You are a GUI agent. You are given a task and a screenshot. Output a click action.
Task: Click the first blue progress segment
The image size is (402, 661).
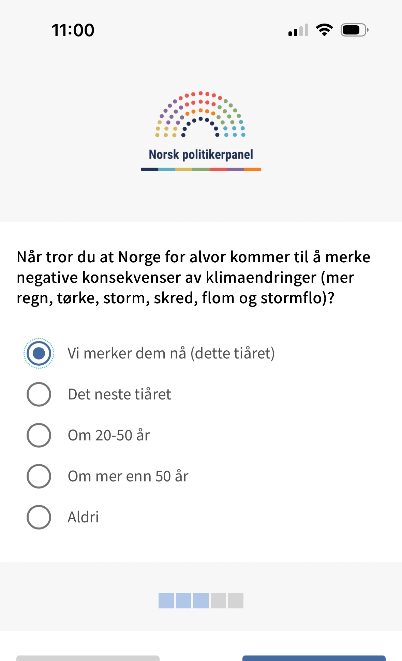[x=166, y=601]
